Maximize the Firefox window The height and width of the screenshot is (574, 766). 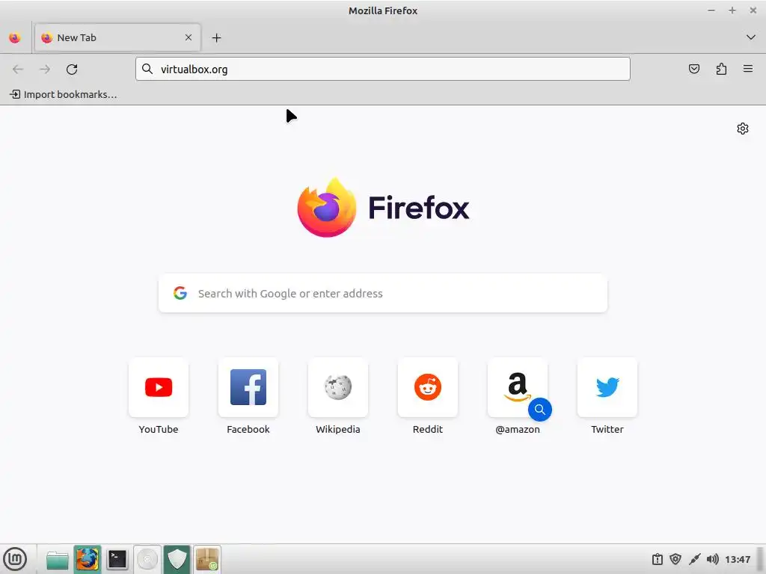pyautogui.click(x=732, y=10)
